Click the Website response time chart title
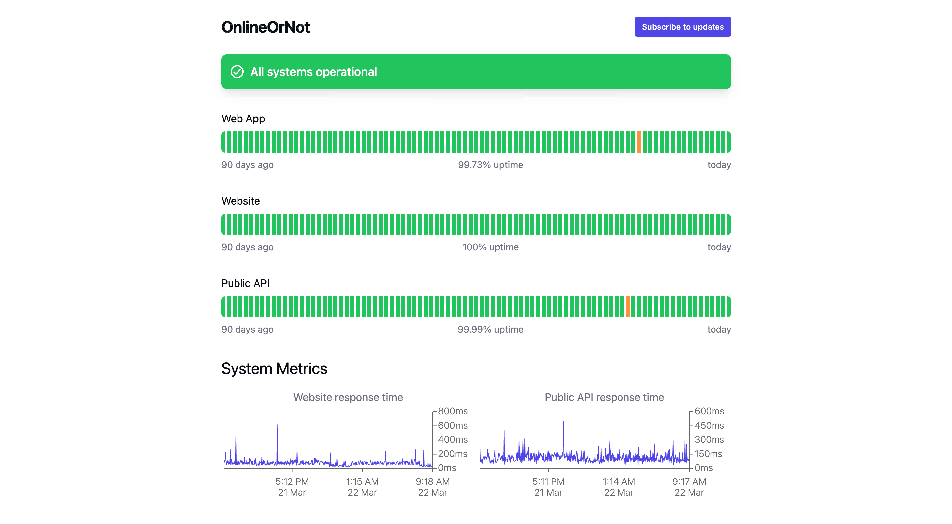Screen dimensions: 952x524 348,397
